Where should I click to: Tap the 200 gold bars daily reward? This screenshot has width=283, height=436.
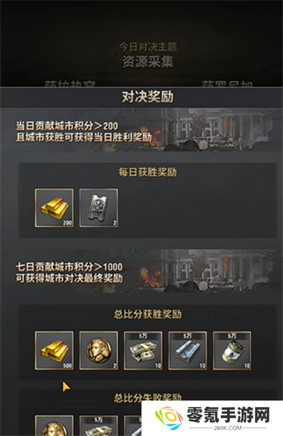[x=54, y=208]
